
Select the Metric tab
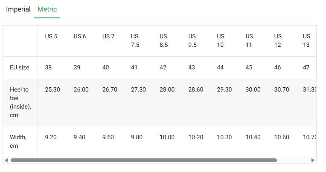47,9
